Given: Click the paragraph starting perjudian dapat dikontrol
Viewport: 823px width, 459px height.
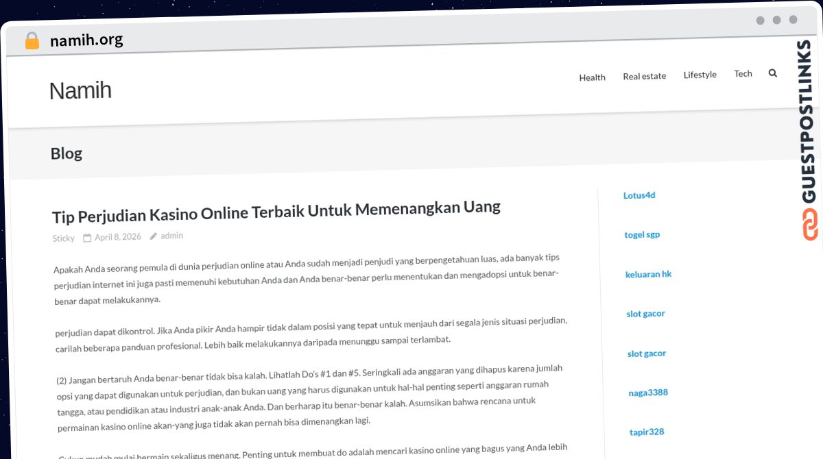Looking at the screenshot, I should pos(311,334).
